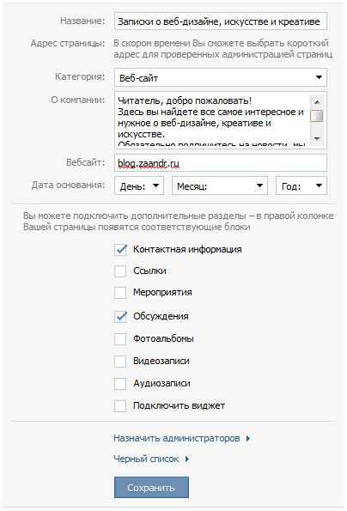Uncheck the Контактная информация checkbox
The image size is (347, 511).
pos(120,249)
